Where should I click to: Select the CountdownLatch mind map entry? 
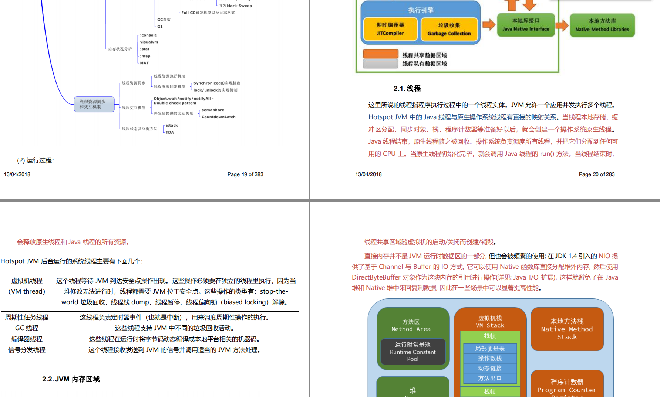click(x=218, y=117)
